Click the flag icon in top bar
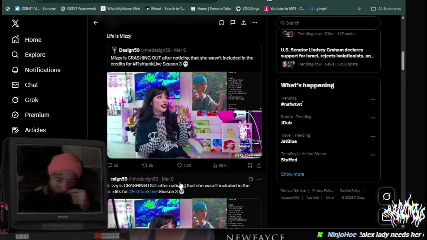 tap(233, 23)
